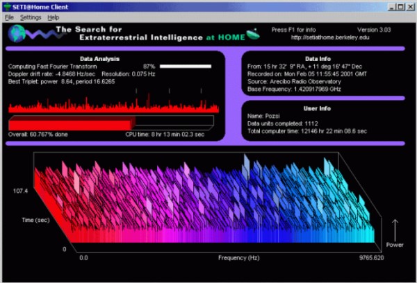Click 'Data units completed: 1112' text
The image size is (417, 283).
tap(282, 123)
